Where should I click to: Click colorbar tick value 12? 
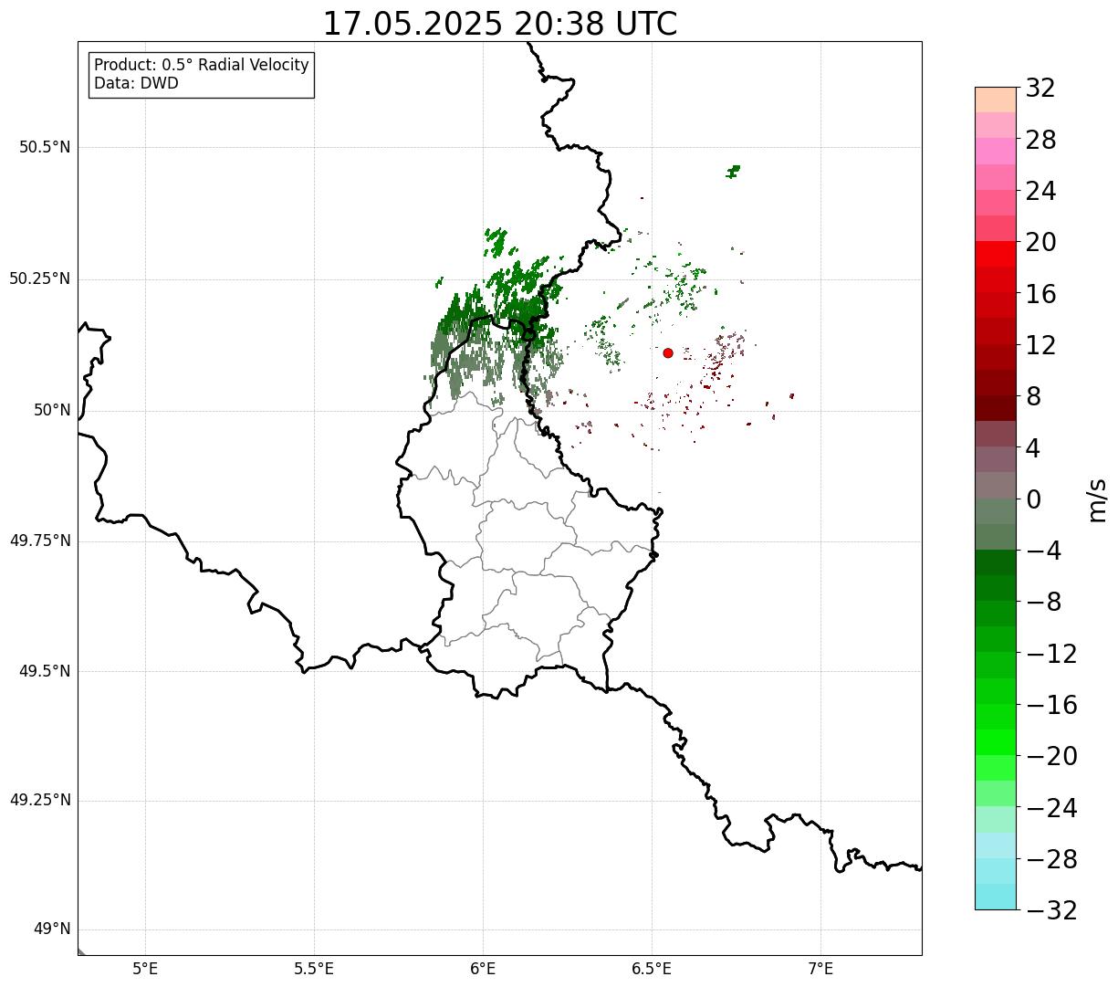[x=1040, y=345]
